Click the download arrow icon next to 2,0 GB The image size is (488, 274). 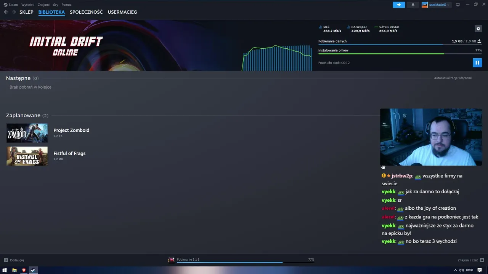coord(479,41)
